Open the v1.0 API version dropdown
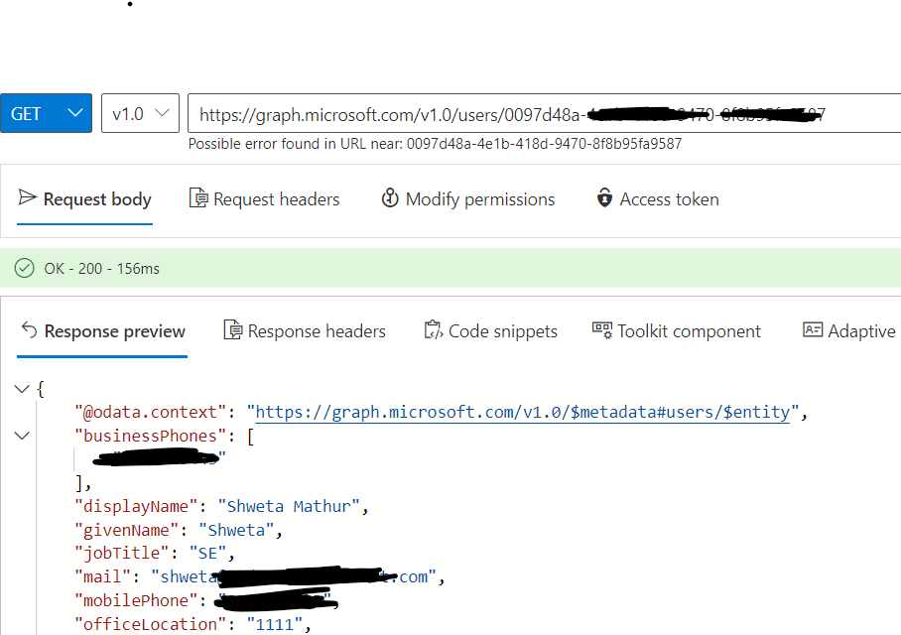901x635 pixels. 140,113
